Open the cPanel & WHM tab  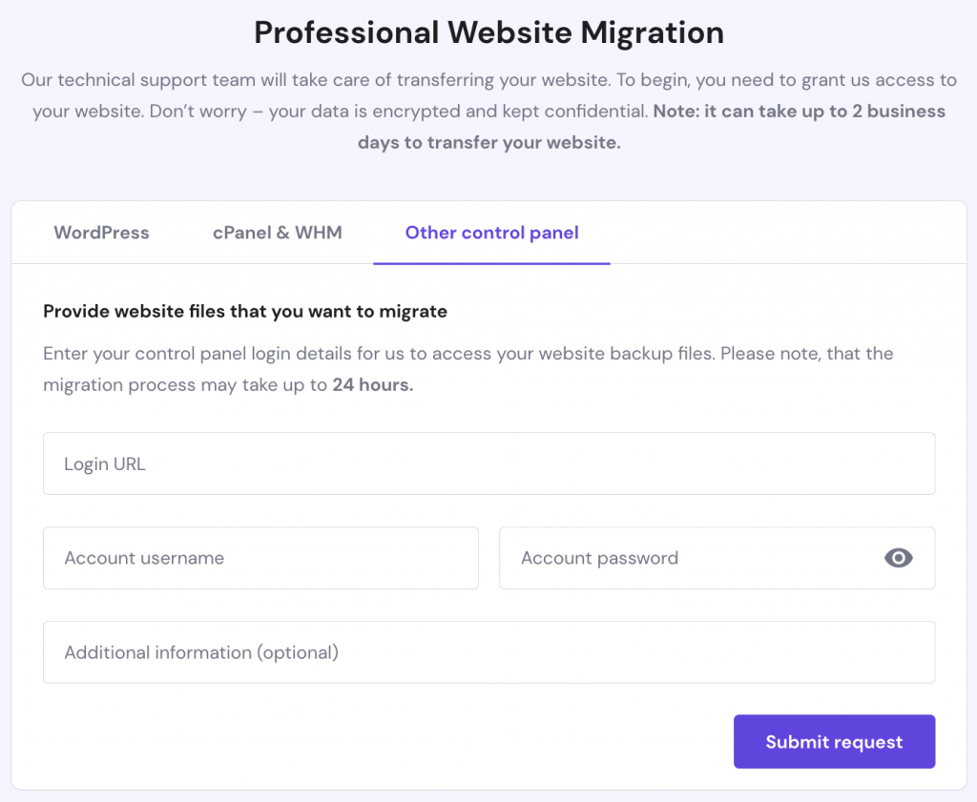pos(277,233)
